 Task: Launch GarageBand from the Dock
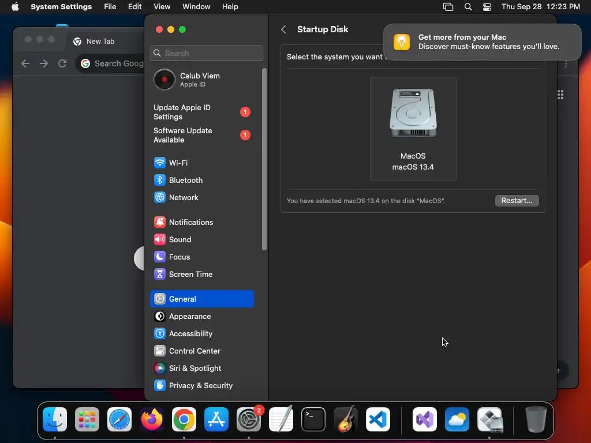coord(346,419)
